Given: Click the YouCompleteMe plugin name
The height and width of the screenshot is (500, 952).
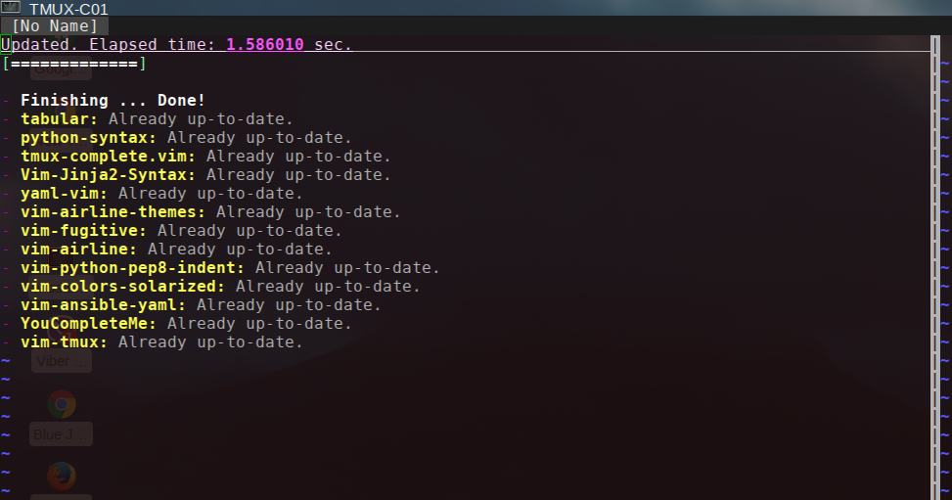Looking at the screenshot, I should pos(88,324).
